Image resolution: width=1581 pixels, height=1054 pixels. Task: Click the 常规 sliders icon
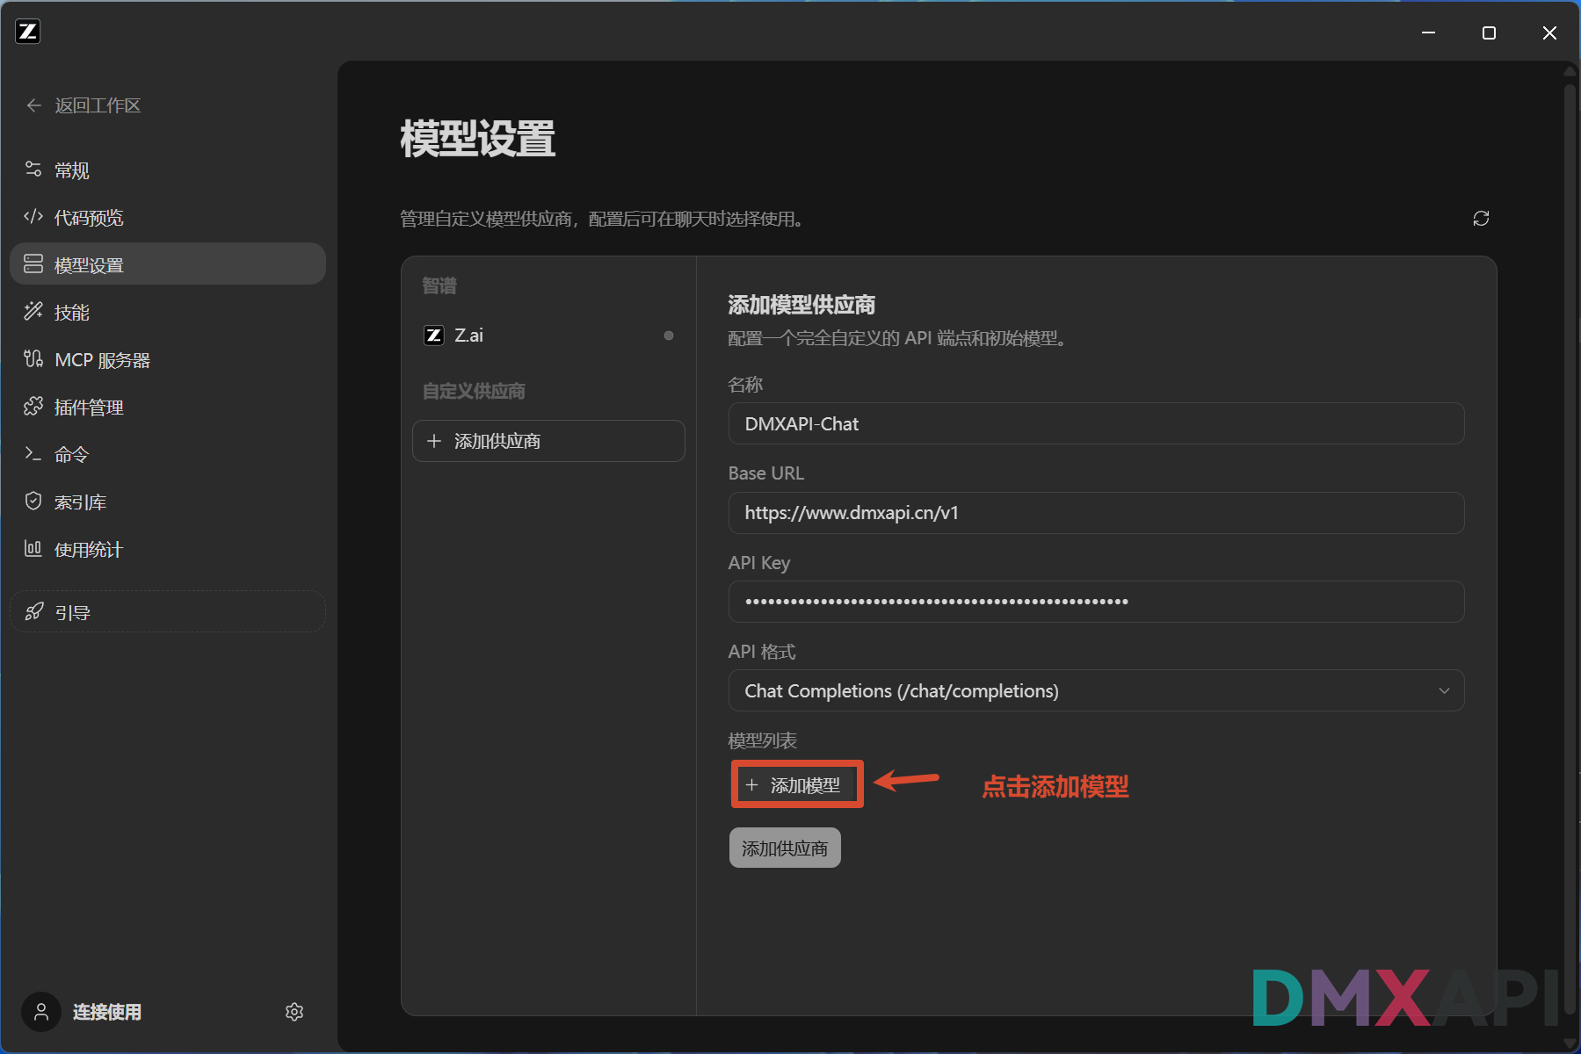point(33,170)
